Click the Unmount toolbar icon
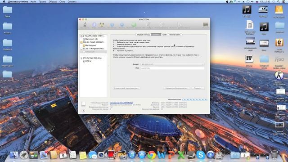 click(x=112, y=25)
